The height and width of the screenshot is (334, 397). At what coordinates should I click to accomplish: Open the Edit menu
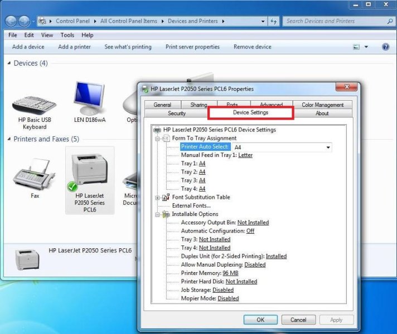[x=29, y=35]
